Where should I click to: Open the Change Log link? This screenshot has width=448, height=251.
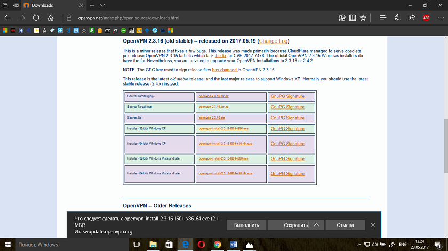click(x=273, y=41)
